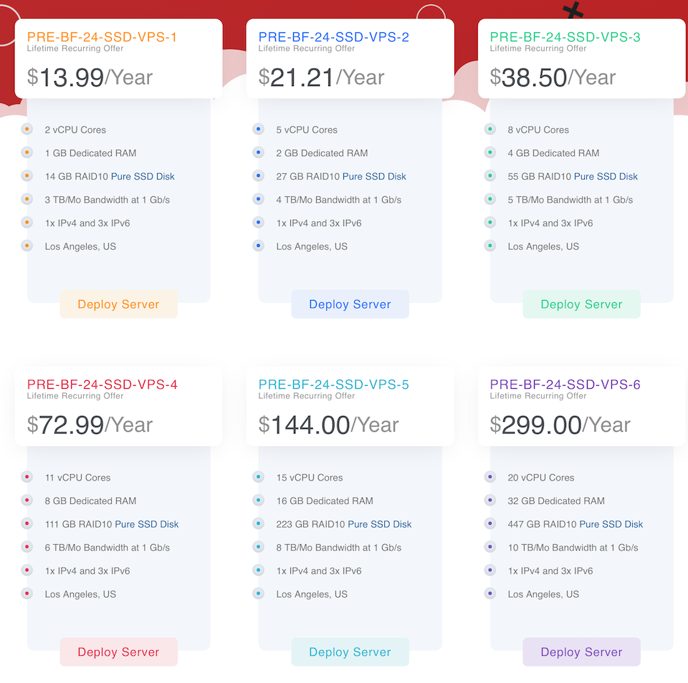Click the blue bullet next to 5 vCPU Cores
This screenshot has width=688, height=683.
point(259,130)
